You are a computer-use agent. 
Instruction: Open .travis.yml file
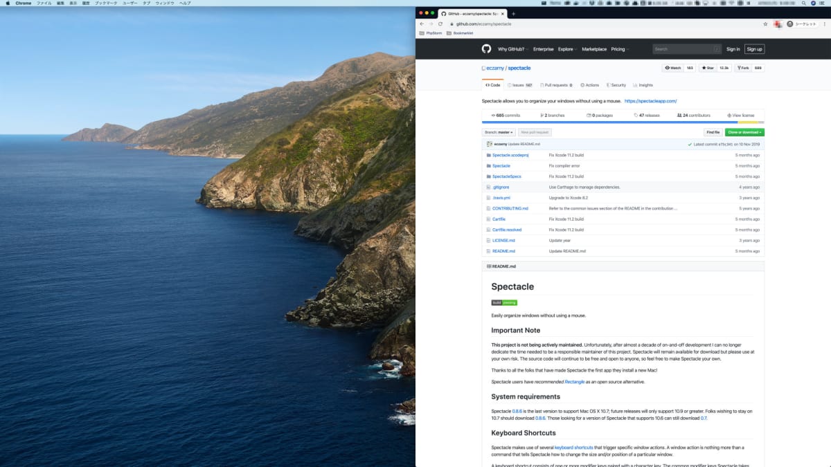point(501,198)
